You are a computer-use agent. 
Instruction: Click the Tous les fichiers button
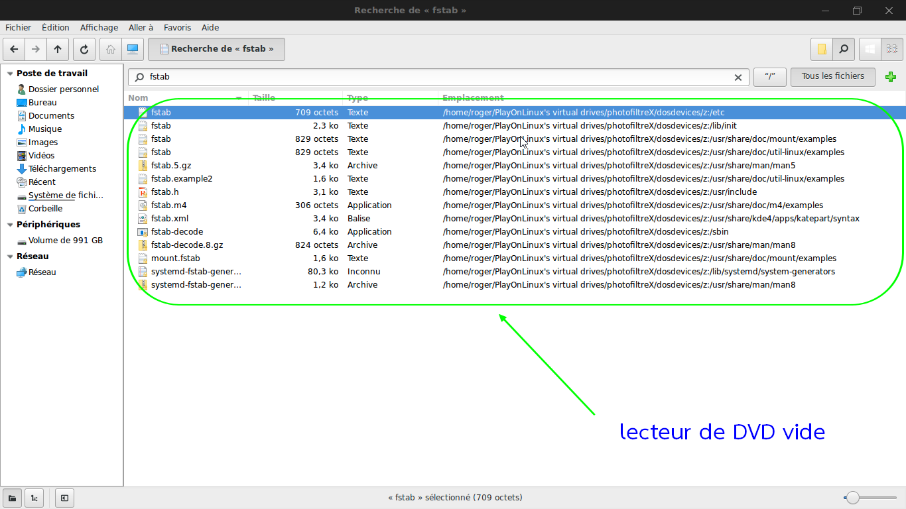(x=832, y=77)
